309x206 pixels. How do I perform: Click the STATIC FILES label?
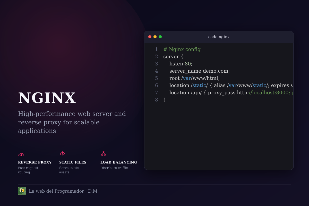tap(73, 162)
